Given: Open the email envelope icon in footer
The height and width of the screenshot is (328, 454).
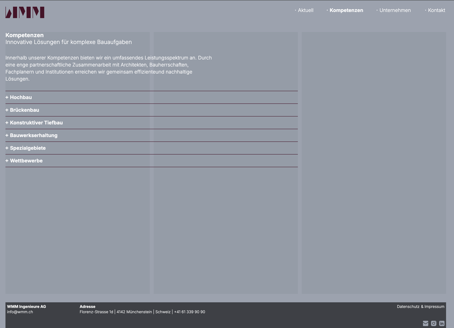Looking at the screenshot, I should click(x=425, y=323).
